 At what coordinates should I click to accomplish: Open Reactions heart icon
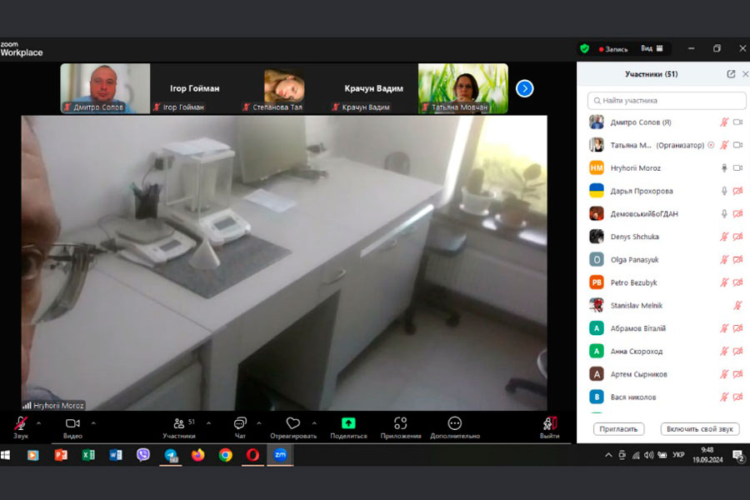(x=292, y=423)
